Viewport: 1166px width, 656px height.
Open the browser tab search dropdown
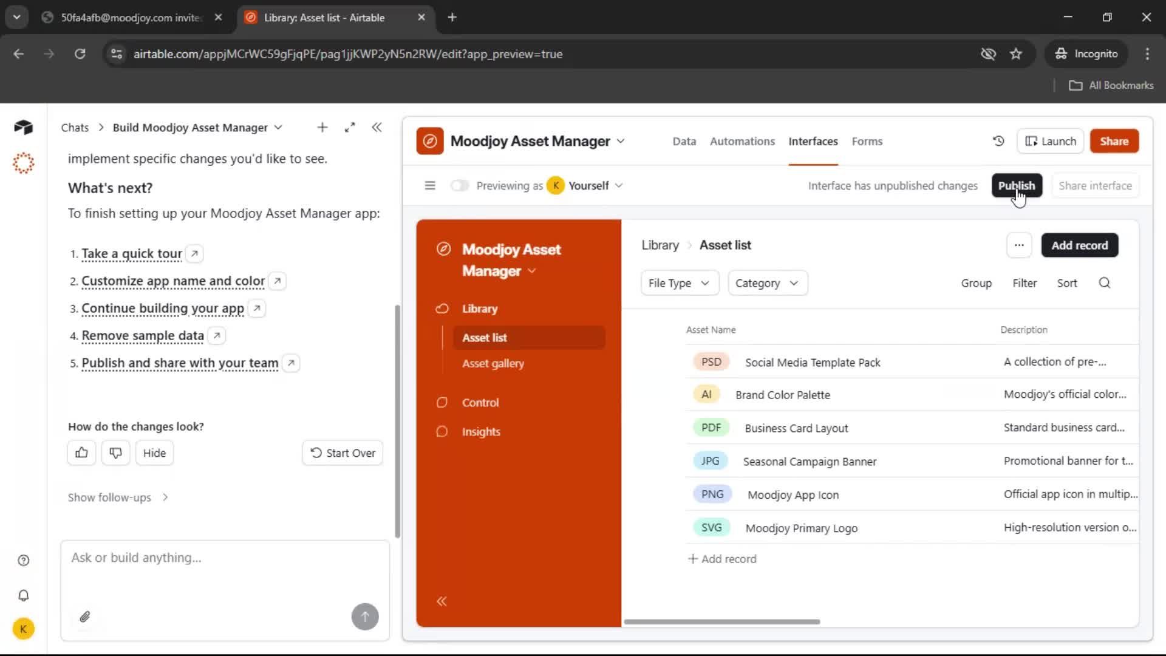point(16,17)
